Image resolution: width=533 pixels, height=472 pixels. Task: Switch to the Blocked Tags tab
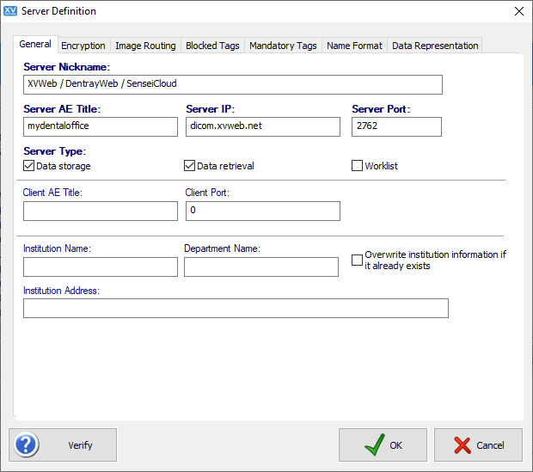click(x=212, y=46)
